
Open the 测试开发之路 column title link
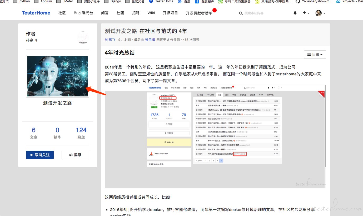pyautogui.click(x=57, y=103)
